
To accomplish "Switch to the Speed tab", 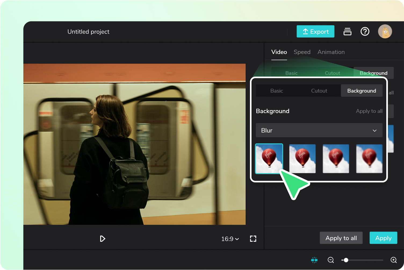I will tap(302, 52).
